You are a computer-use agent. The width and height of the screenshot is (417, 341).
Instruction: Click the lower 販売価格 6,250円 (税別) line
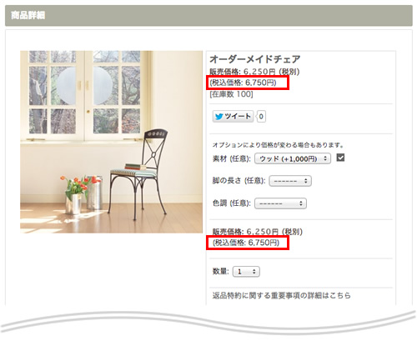click(258, 232)
